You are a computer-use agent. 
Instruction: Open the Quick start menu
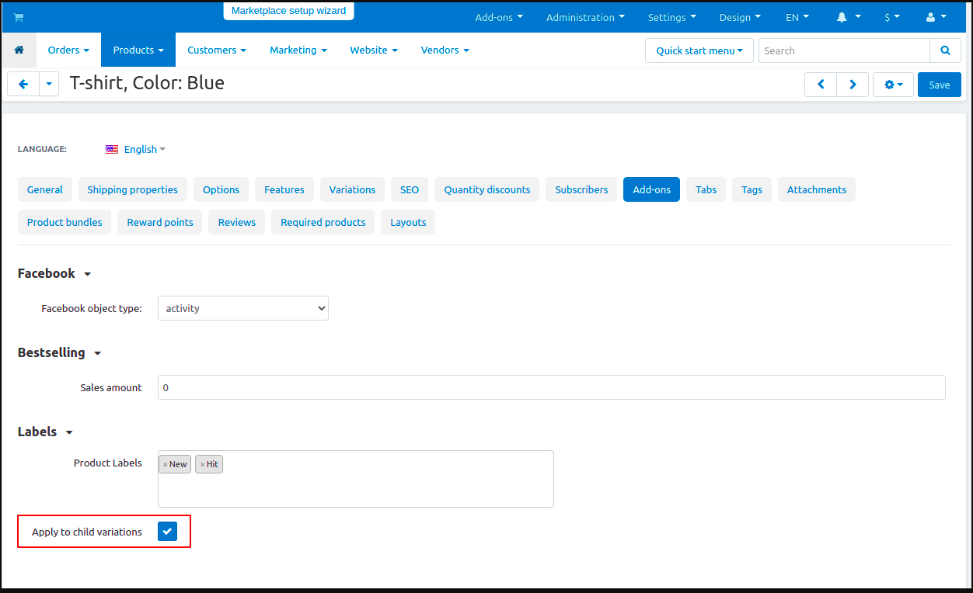699,50
